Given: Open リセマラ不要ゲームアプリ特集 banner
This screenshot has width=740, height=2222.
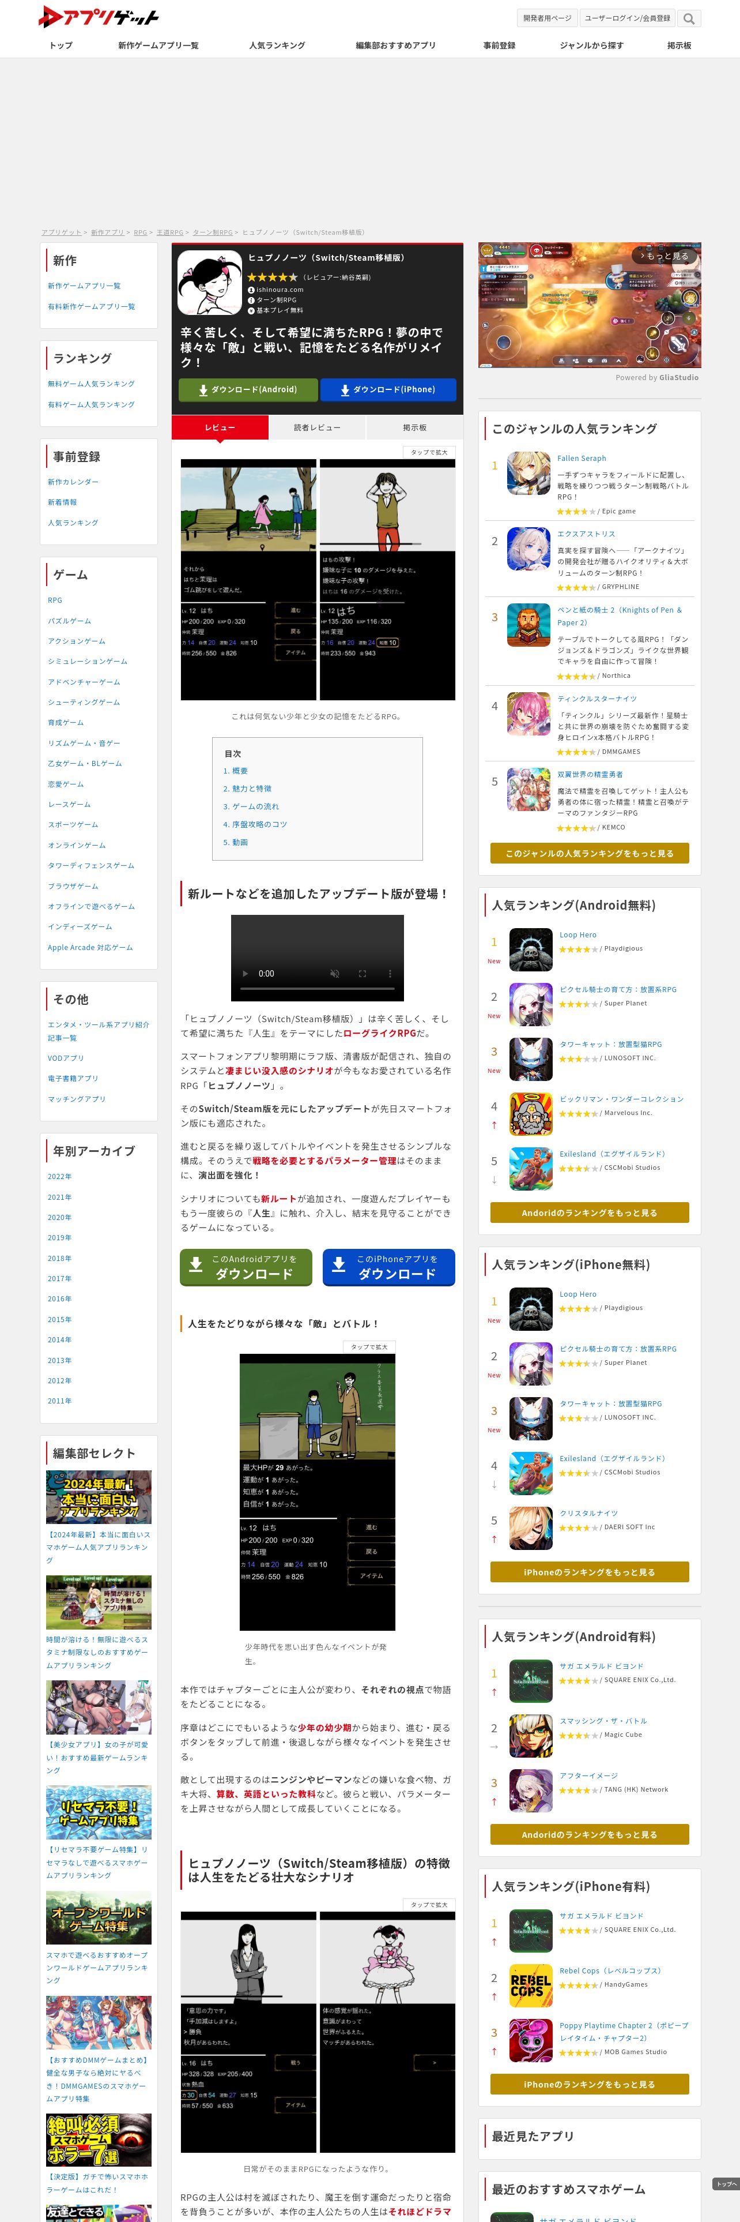Looking at the screenshot, I should pyautogui.click(x=98, y=1812).
